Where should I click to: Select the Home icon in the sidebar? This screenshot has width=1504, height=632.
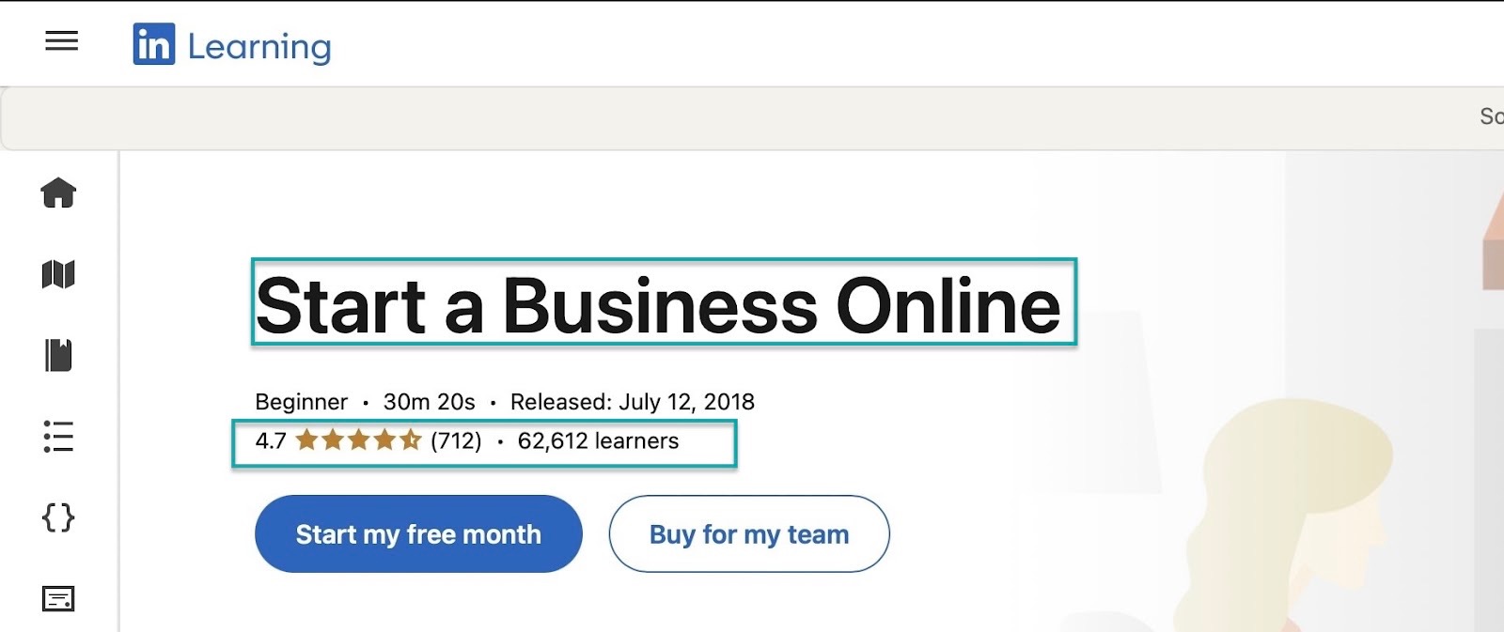click(x=58, y=193)
